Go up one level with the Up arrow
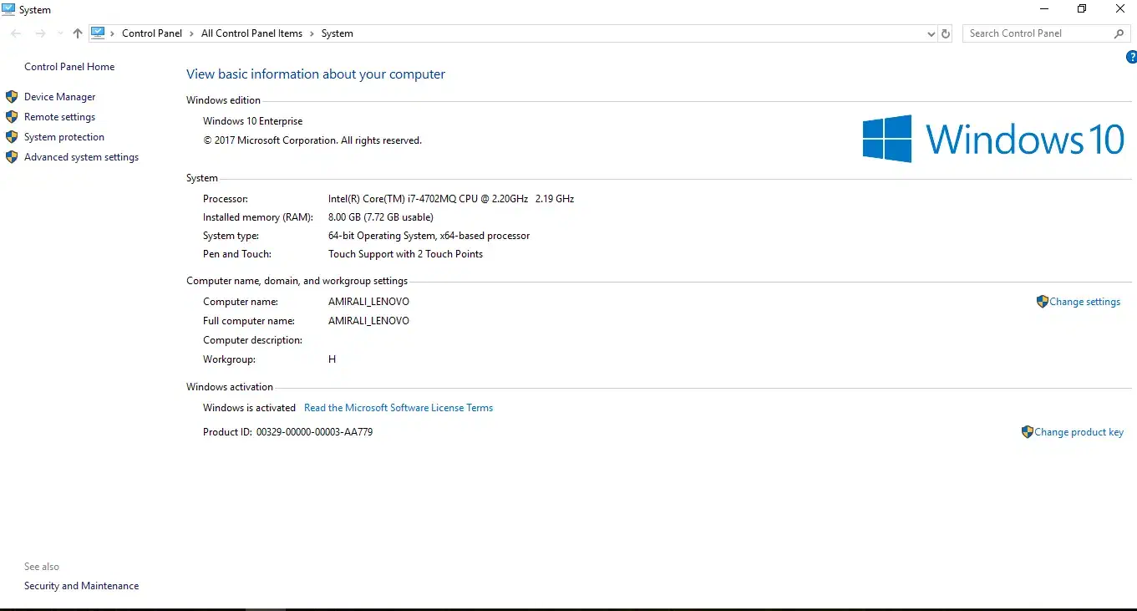This screenshot has width=1137, height=611. [78, 33]
